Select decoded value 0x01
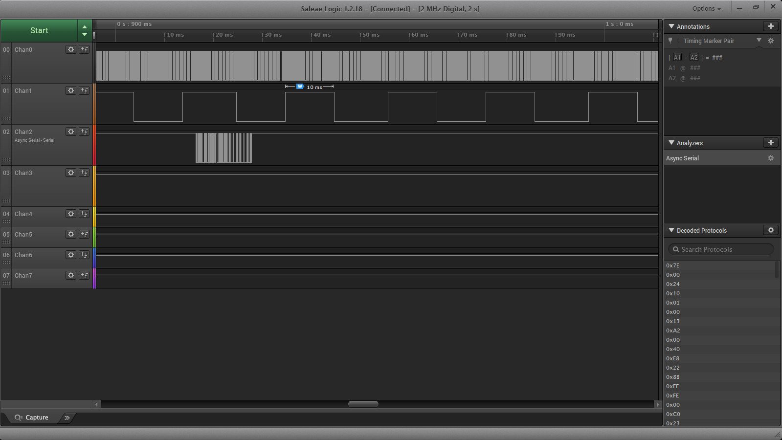 (x=672, y=303)
